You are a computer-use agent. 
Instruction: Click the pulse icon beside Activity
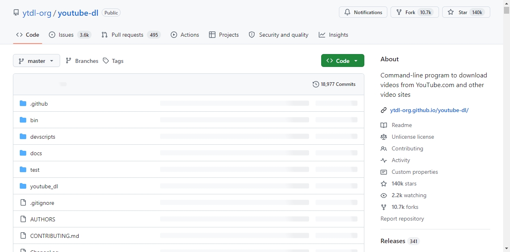(x=384, y=160)
